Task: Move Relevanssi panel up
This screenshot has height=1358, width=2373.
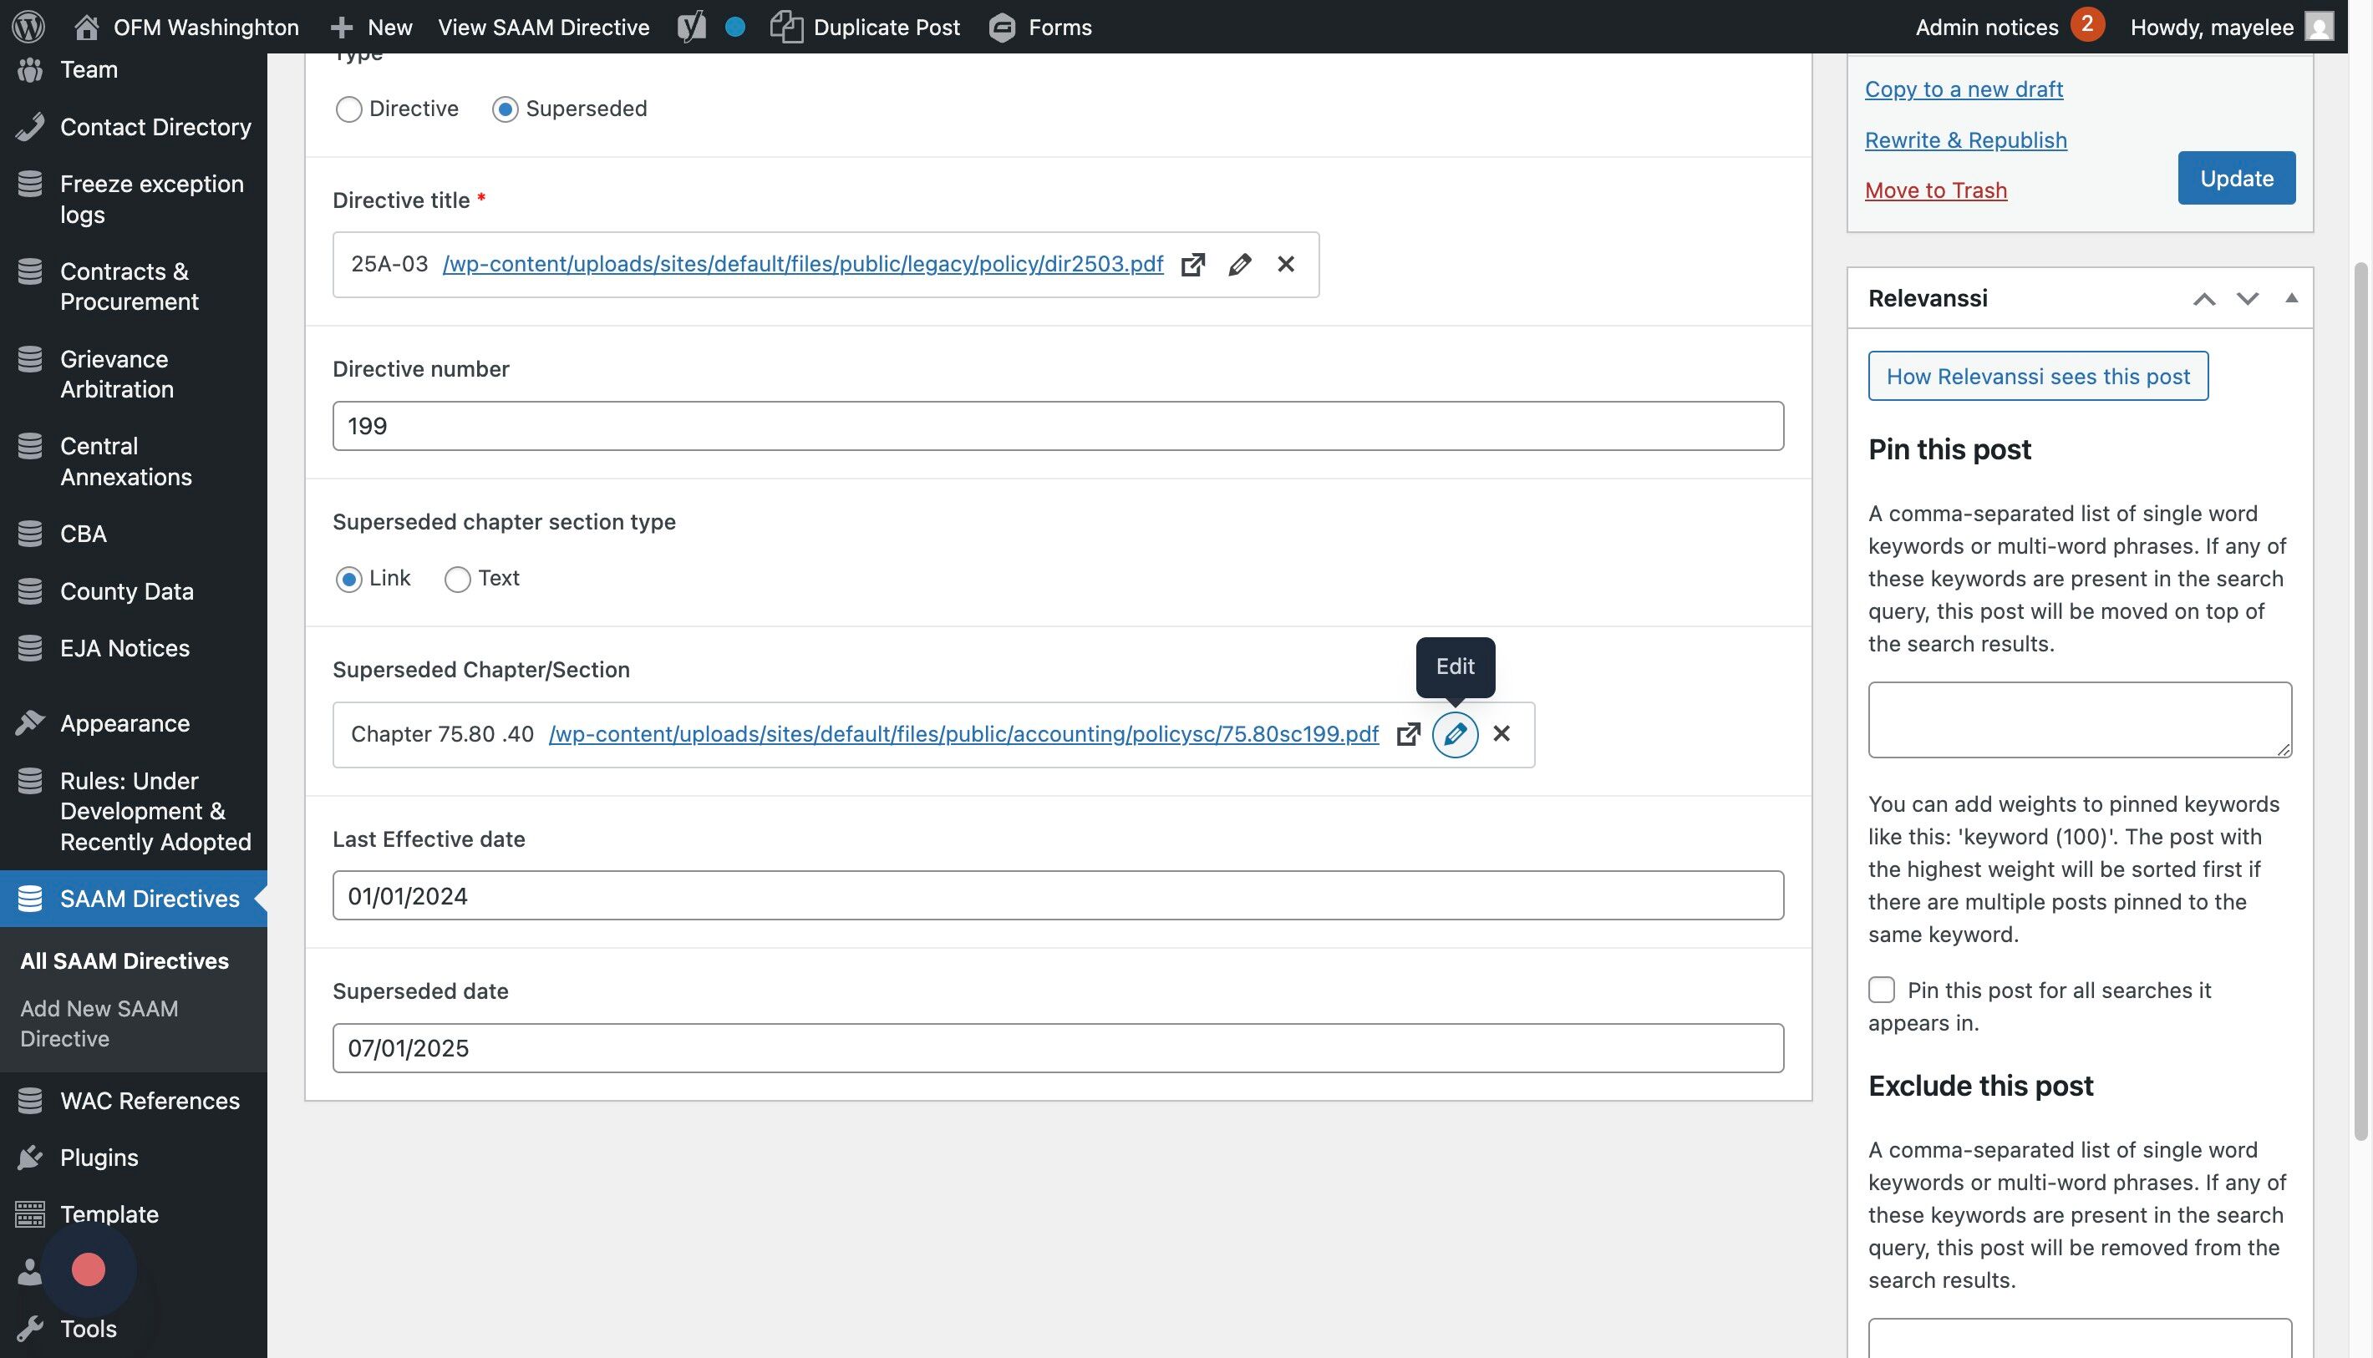Action: coord(2204,299)
